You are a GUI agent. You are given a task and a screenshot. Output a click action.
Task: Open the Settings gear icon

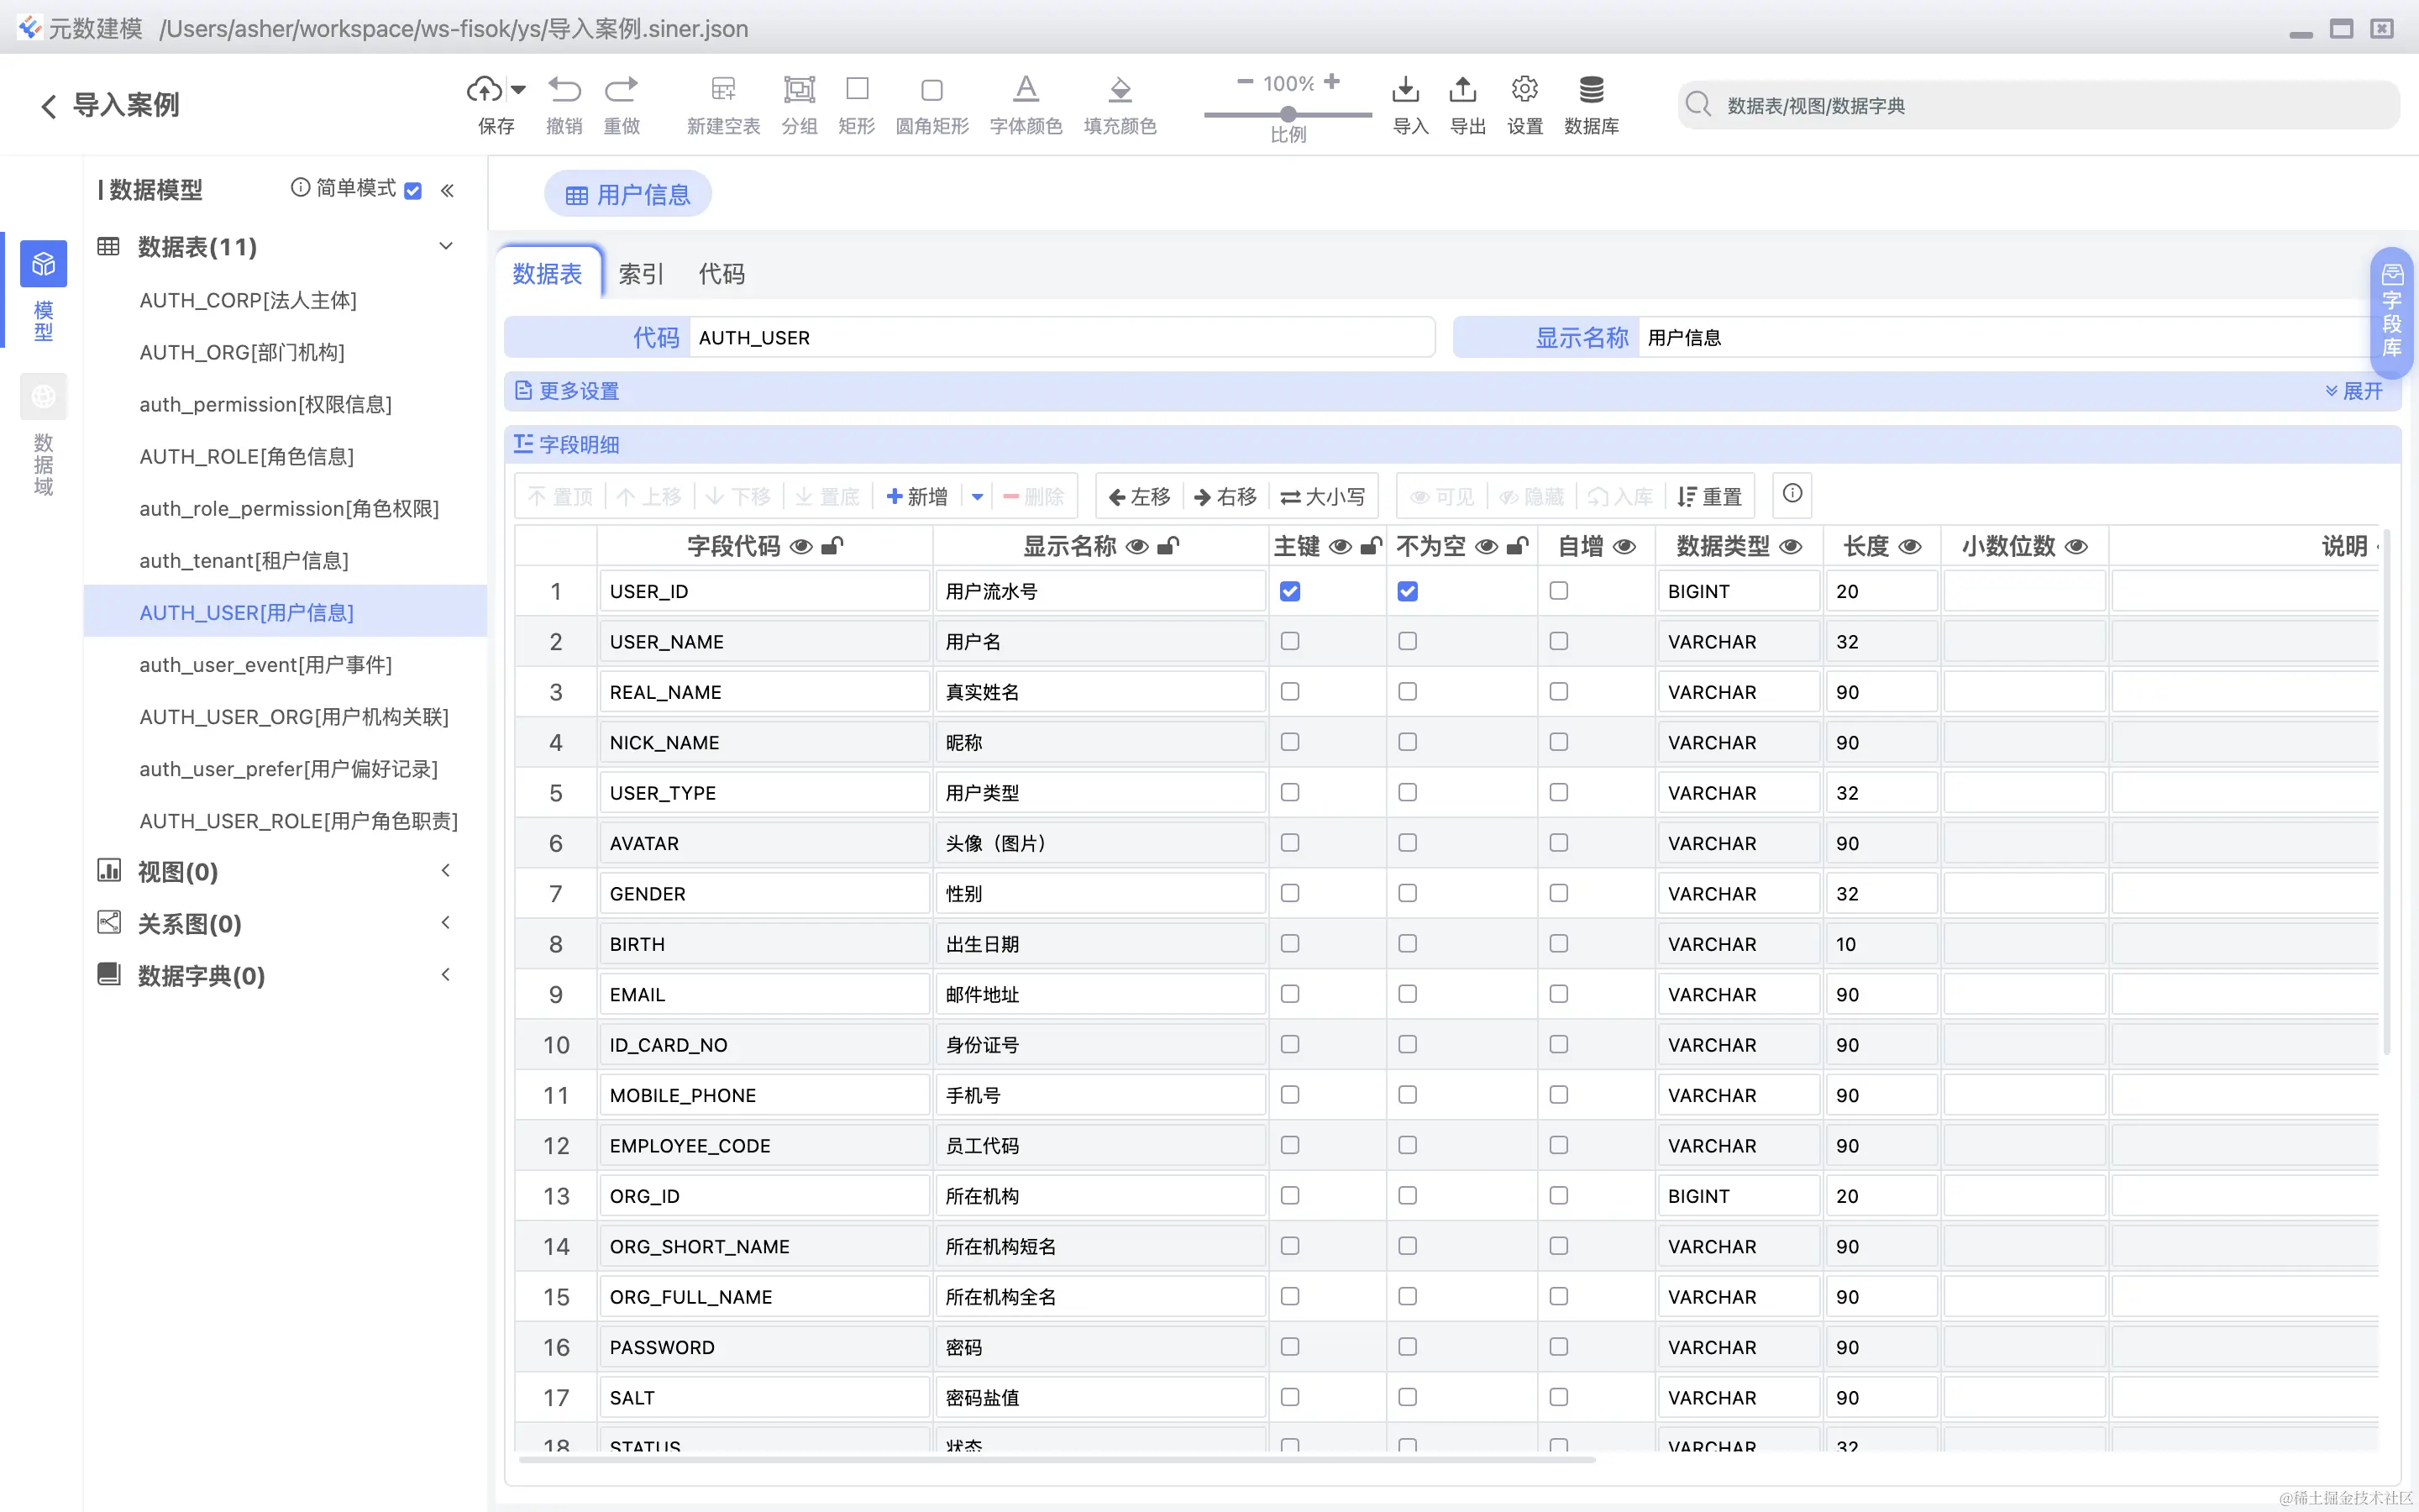click(1524, 90)
